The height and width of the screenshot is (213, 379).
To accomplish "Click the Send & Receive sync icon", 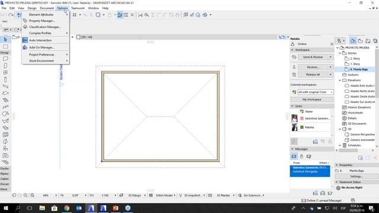I will tap(294, 57).
